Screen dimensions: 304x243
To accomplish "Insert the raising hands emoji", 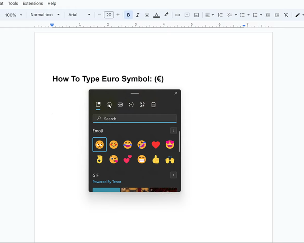I will click(x=170, y=160).
